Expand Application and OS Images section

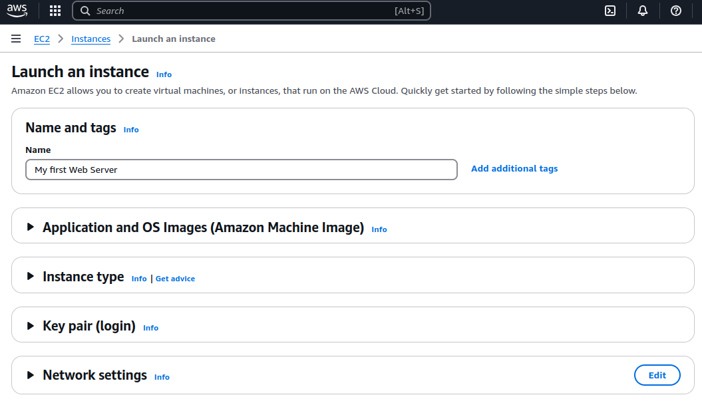30,227
